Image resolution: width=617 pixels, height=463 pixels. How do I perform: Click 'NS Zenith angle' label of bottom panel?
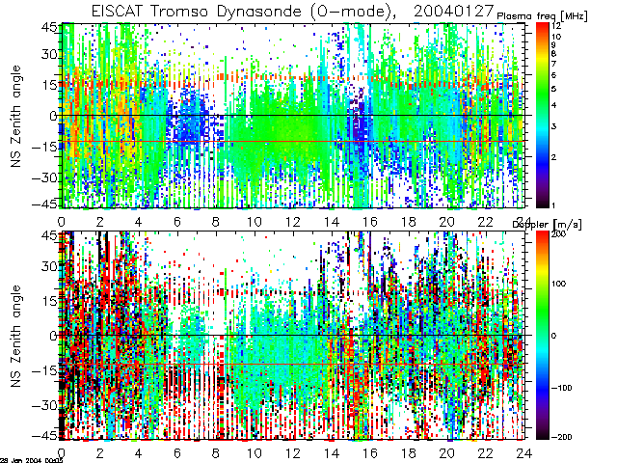click(x=15, y=337)
